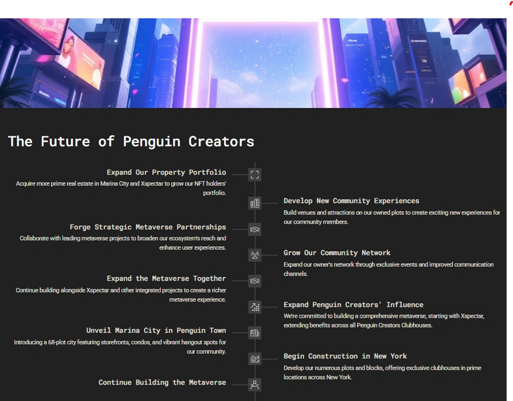Viewport: 513px width, 401px height.
Task: Click the Continue Building the Metaverse heading
Action: (x=162, y=382)
